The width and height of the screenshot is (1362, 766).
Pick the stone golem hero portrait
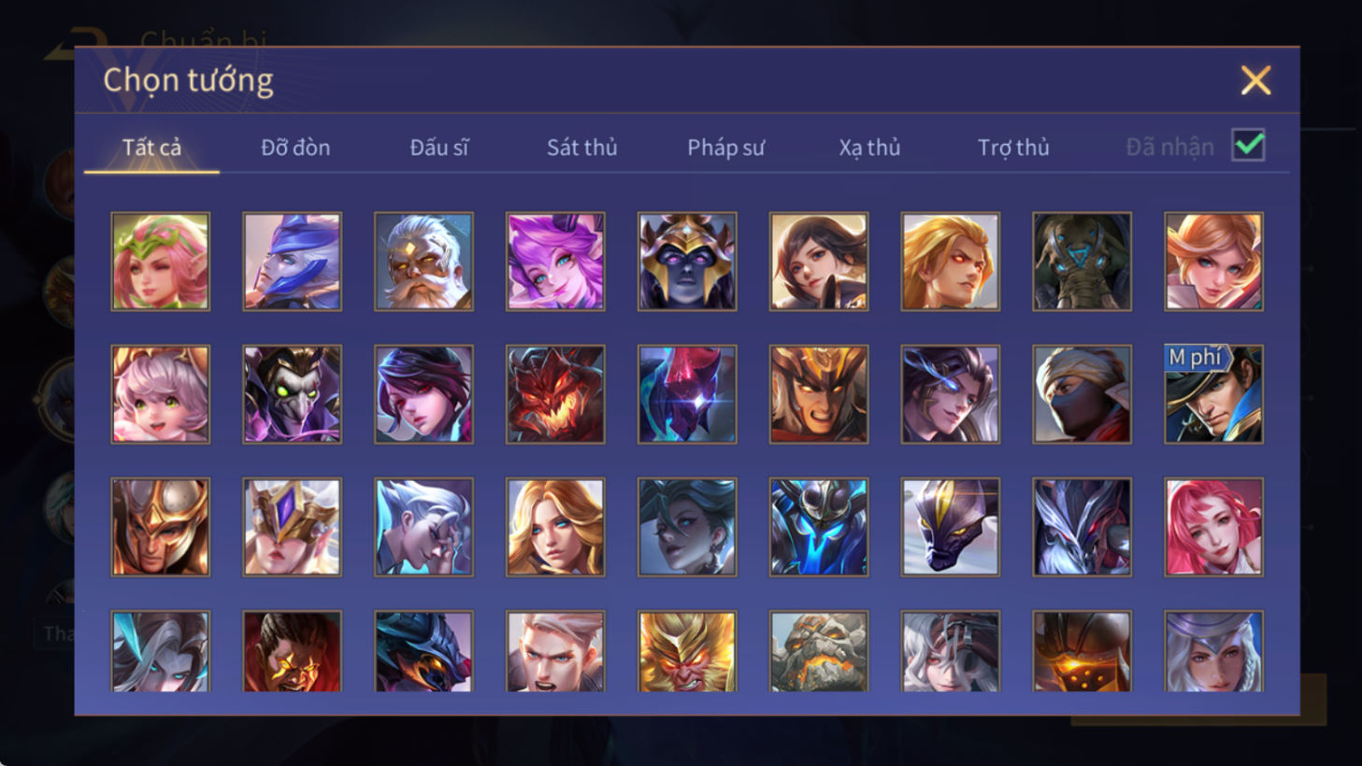[x=819, y=651]
